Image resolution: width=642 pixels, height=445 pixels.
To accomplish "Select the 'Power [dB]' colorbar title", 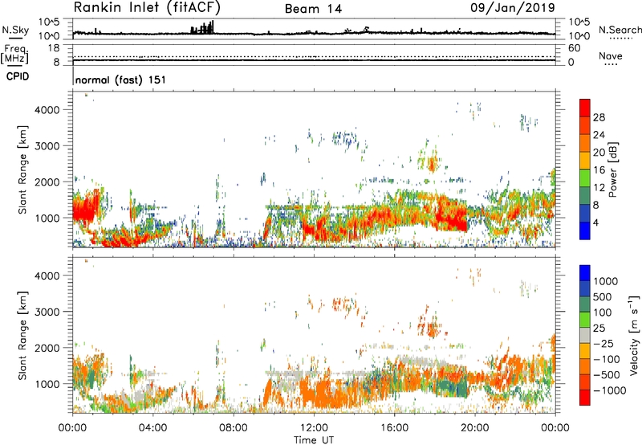I will (x=612, y=169).
